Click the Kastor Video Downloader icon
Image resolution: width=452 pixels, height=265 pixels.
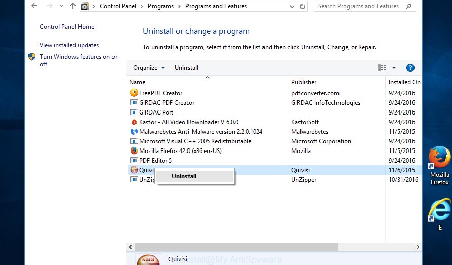tap(134, 122)
